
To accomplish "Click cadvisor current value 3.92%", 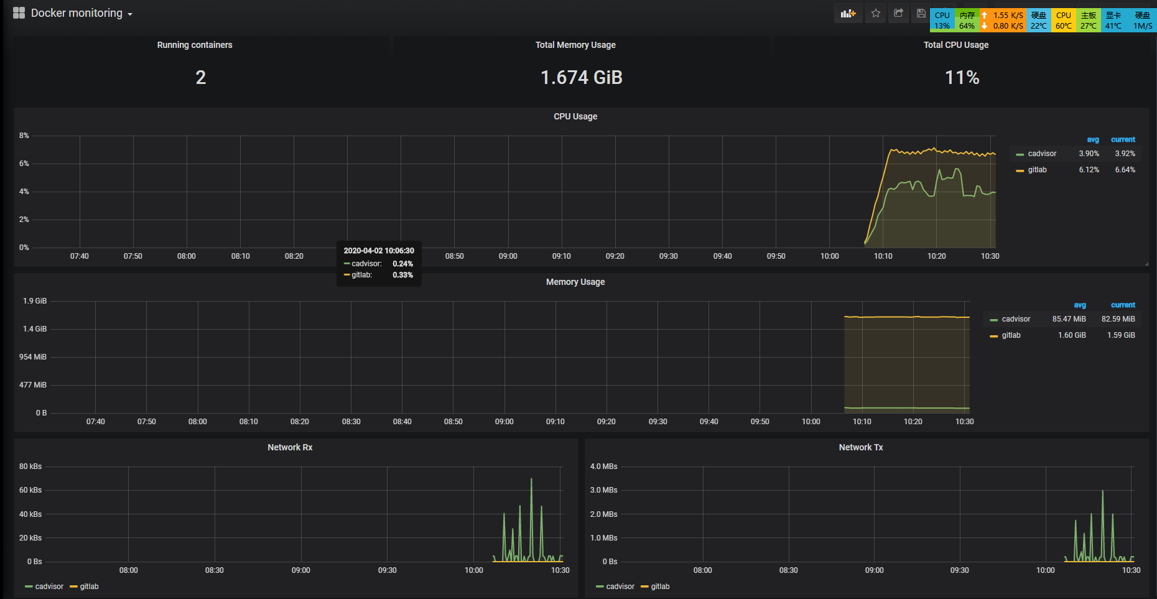I will point(1125,154).
